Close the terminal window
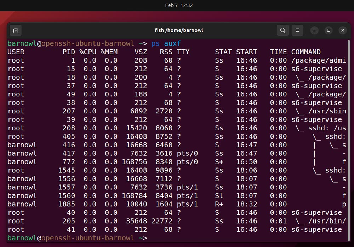 click(x=342, y=30)
